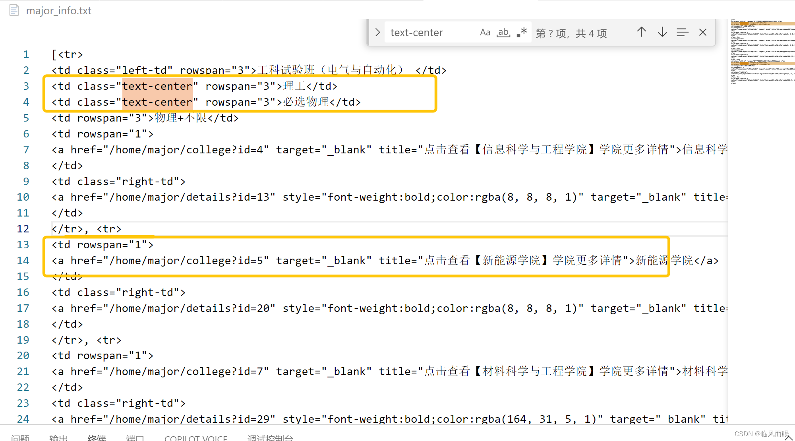The image size is (795, 441).
Task: Click td rowspan="1" on line 6
Action: (x=103, y=134)
